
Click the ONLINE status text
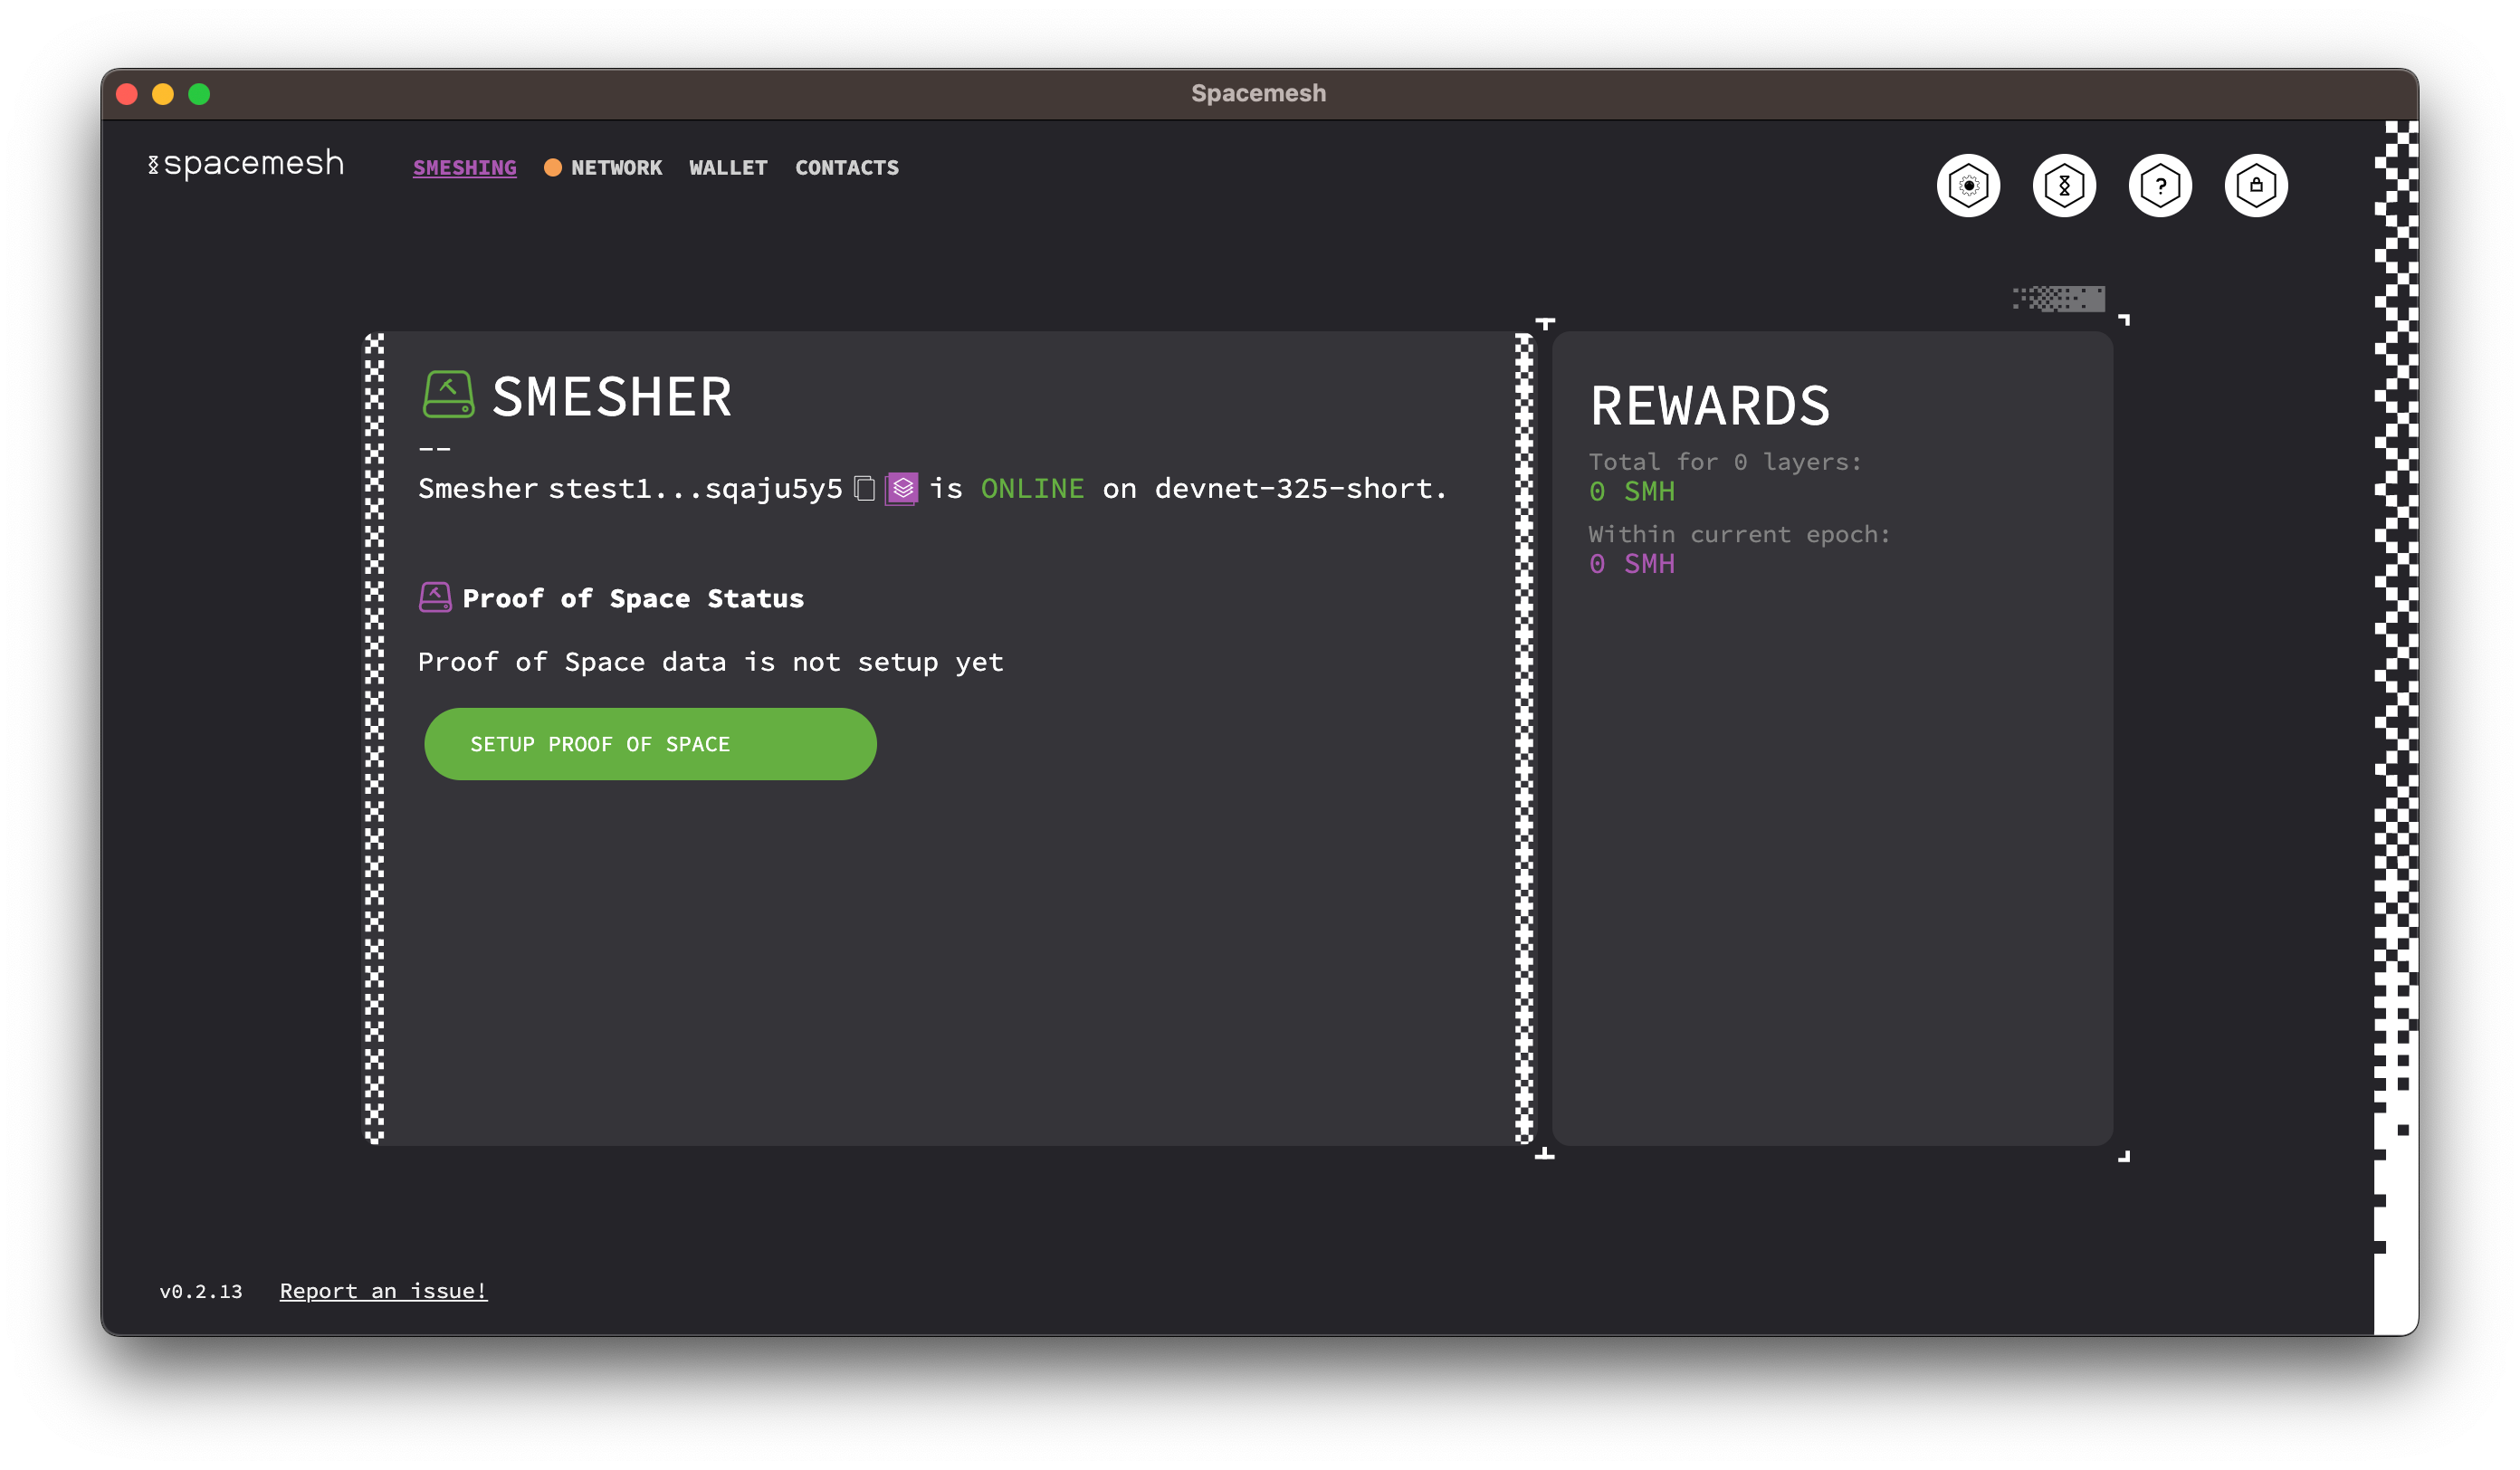coord(1032,488)
